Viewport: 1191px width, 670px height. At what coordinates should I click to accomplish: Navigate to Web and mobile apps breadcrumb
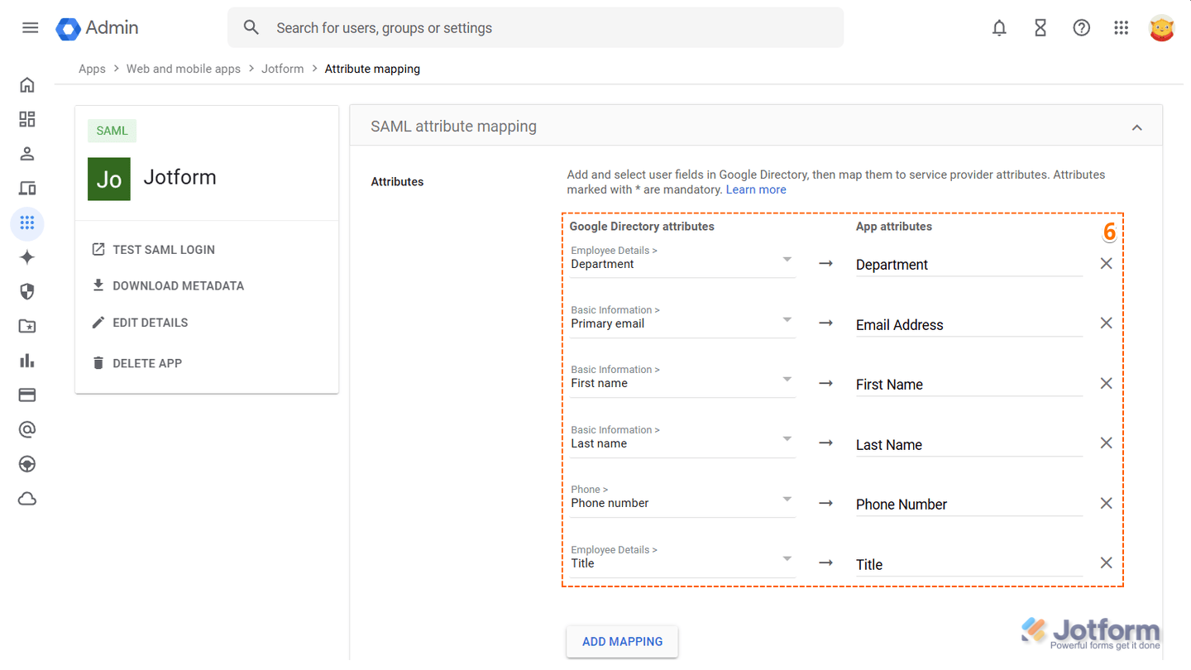pos(183,69)
